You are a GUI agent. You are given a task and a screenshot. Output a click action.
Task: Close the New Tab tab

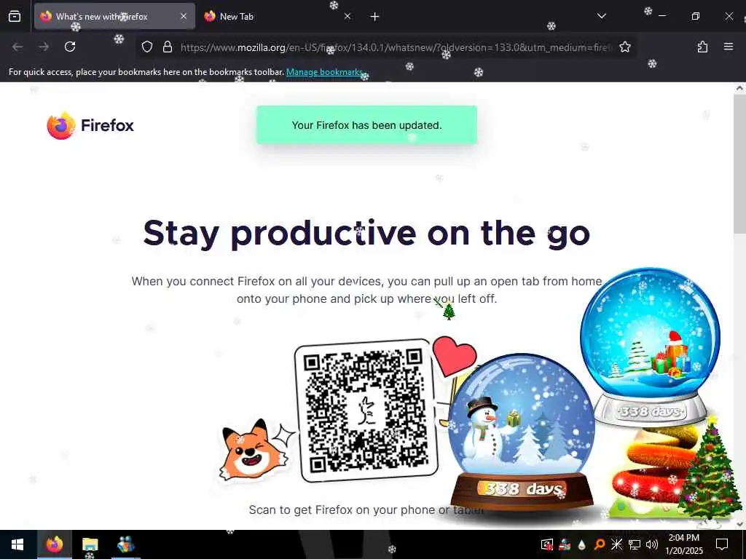click(348, 17)
